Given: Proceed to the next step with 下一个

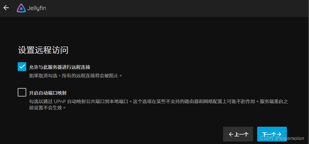Looking at the screenshot, I should point(272,134).
